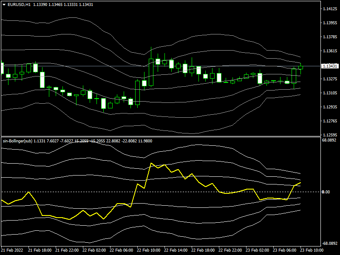Click the sin-Bollinger(sub) indicator label

click(x=17, y=141)
